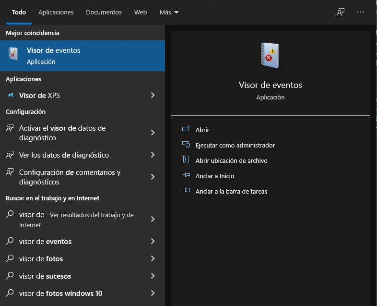Open the three-dots options menu

[361, 12]
